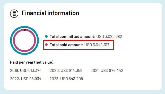This screenshot has height=94, width=165.
Task: Click the Financial information heading
Action: click(50, 13)
